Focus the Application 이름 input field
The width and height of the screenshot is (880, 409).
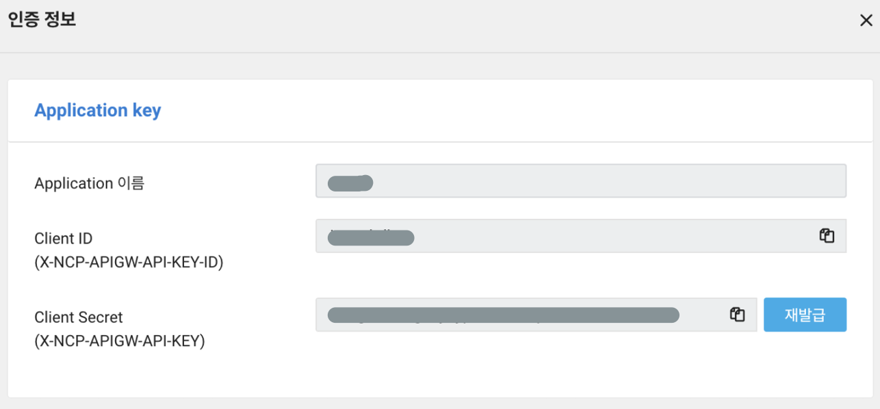point(581,181)
